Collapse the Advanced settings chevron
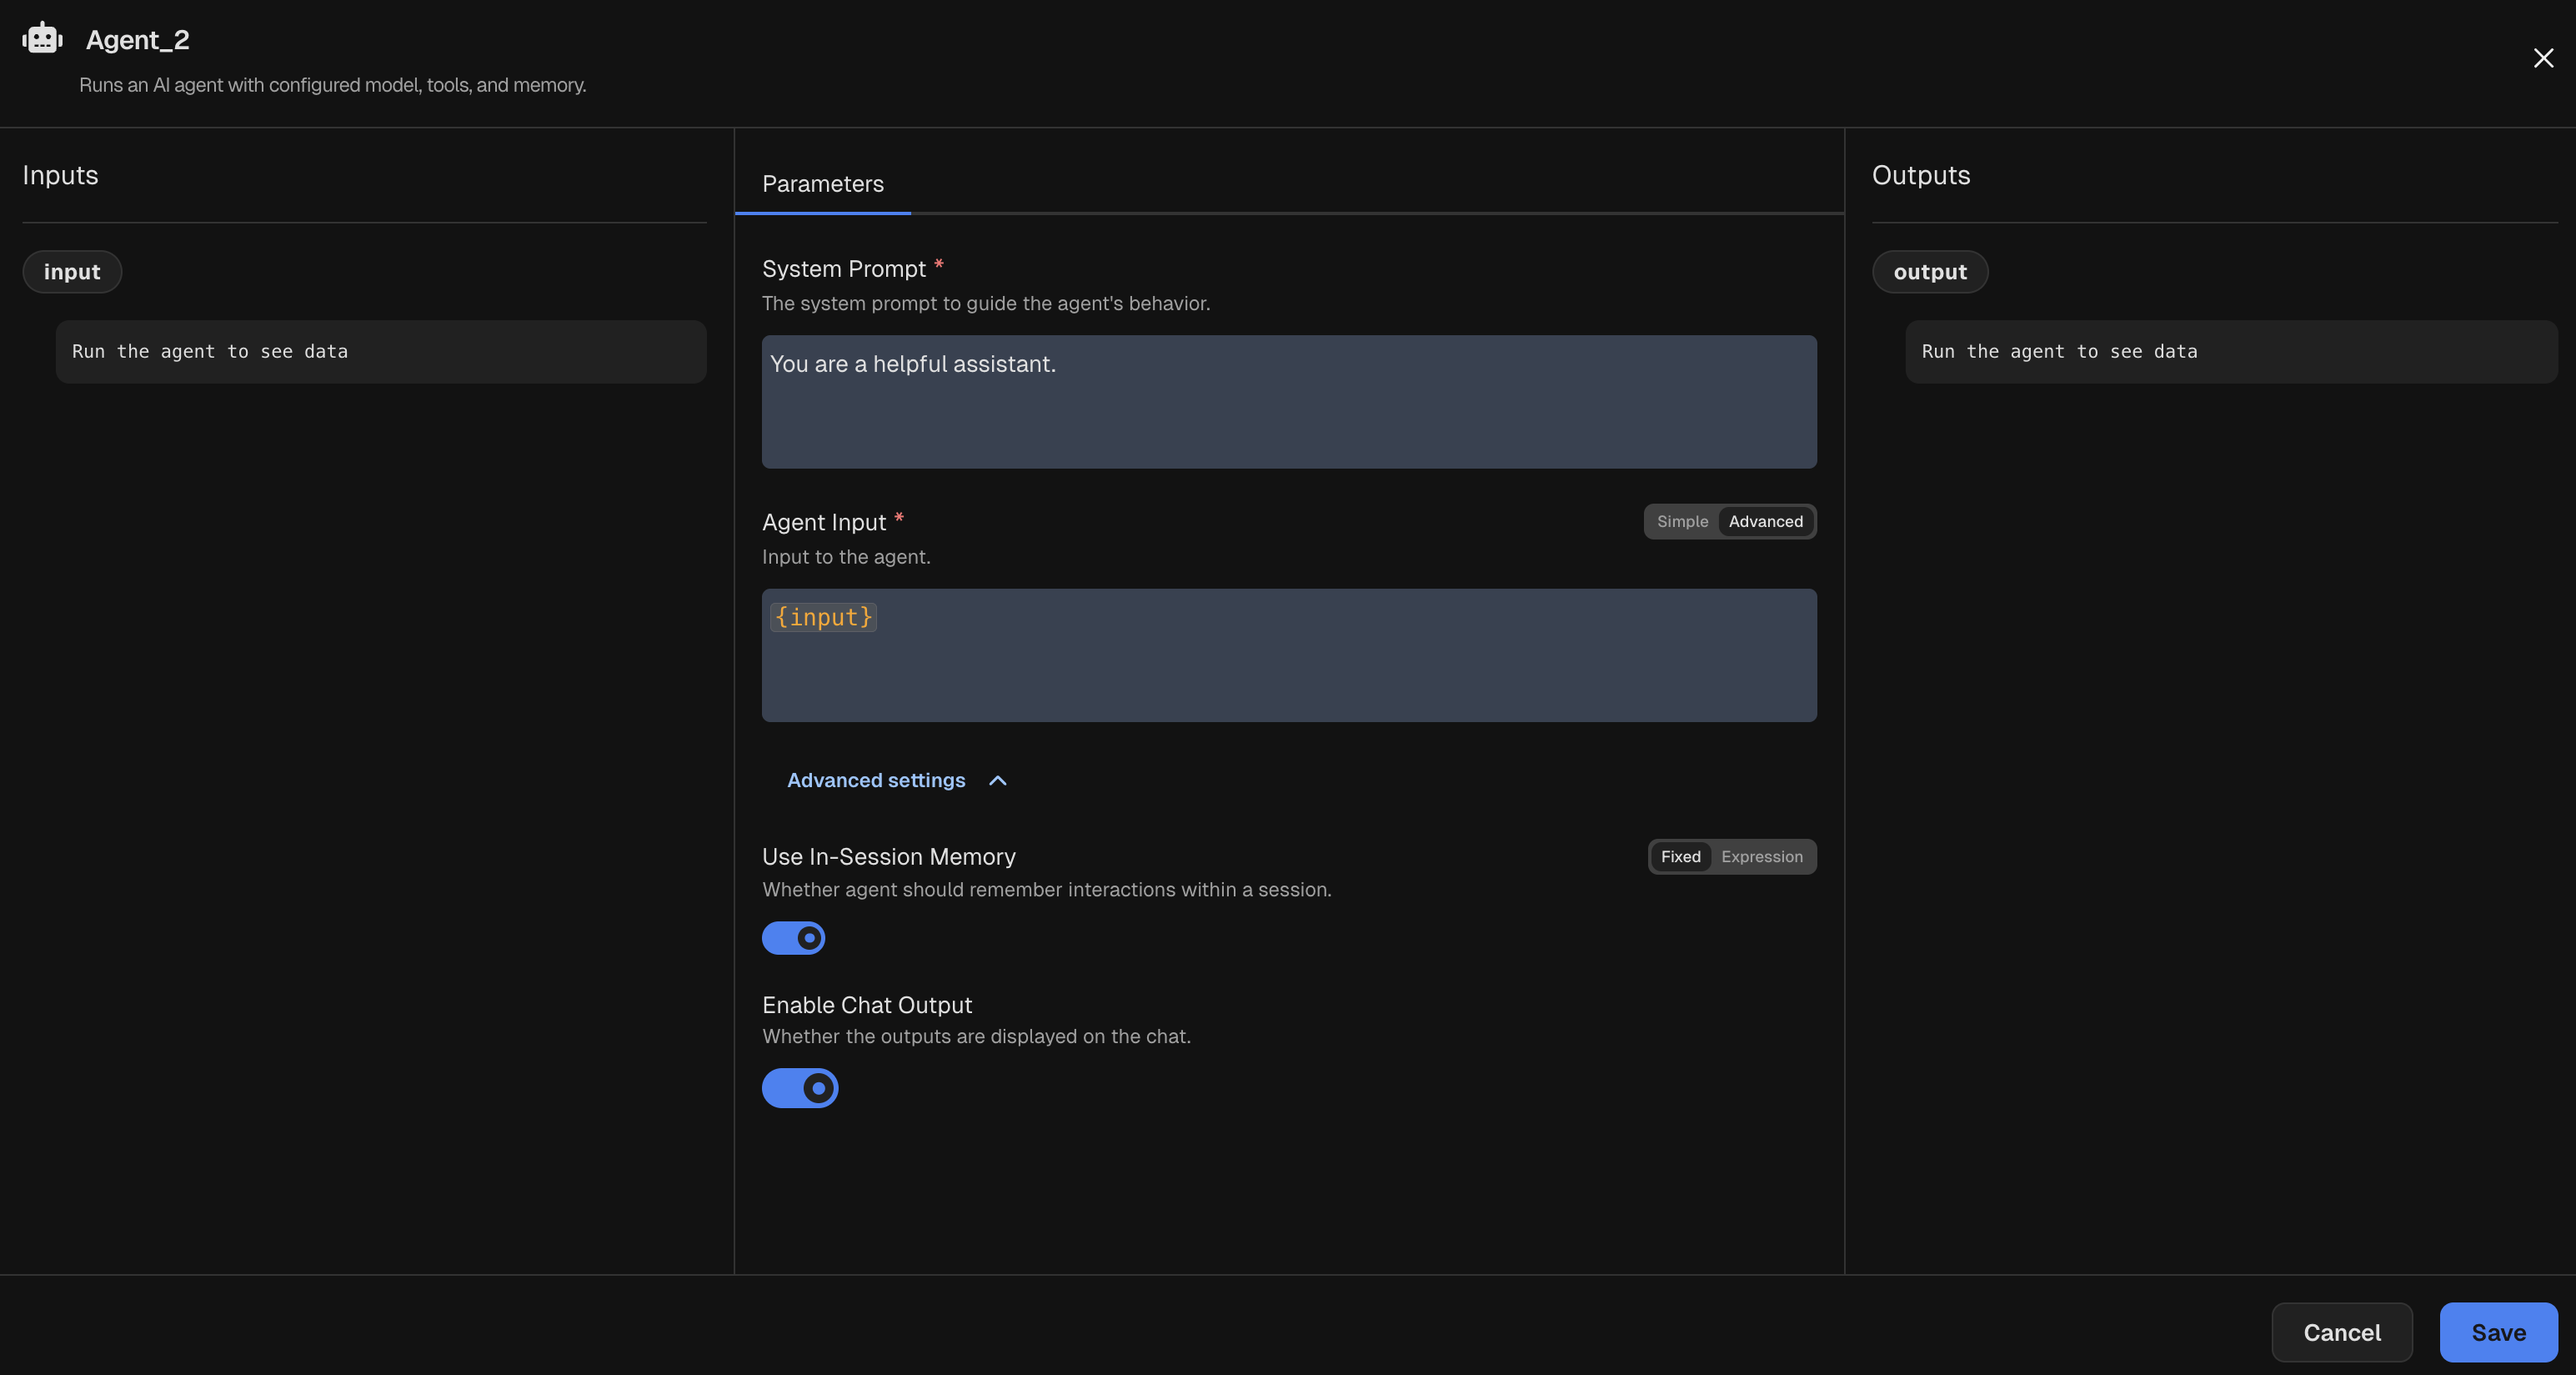 [998, 781]
